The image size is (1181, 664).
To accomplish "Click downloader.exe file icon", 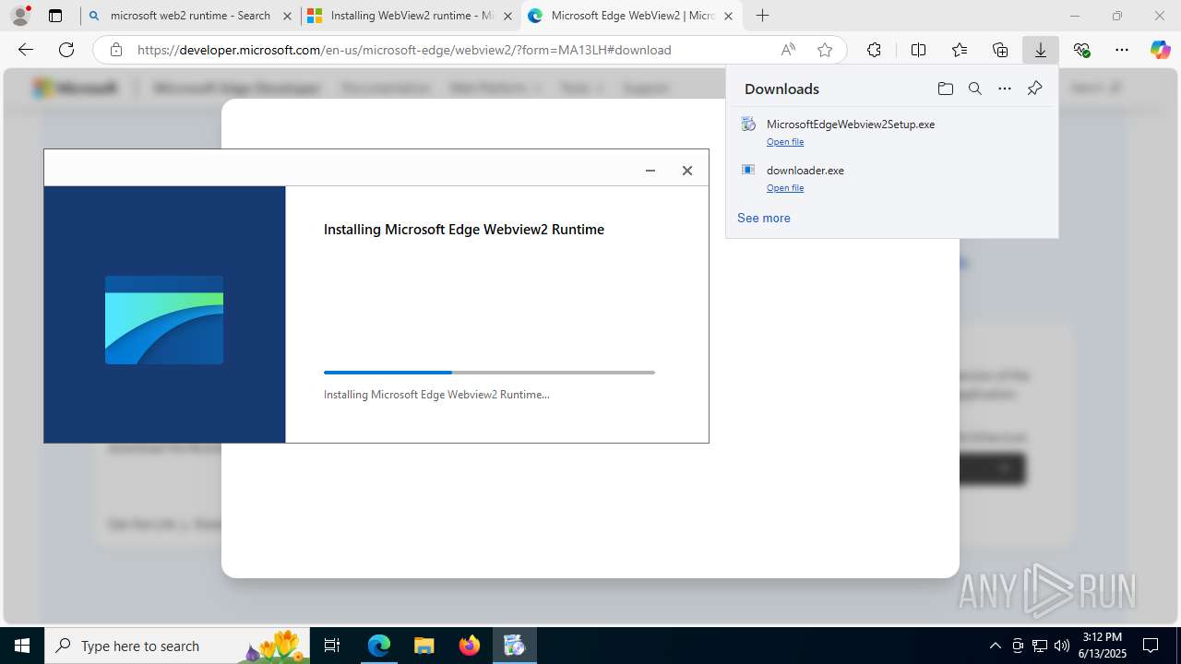I will (x=748, y=170).
